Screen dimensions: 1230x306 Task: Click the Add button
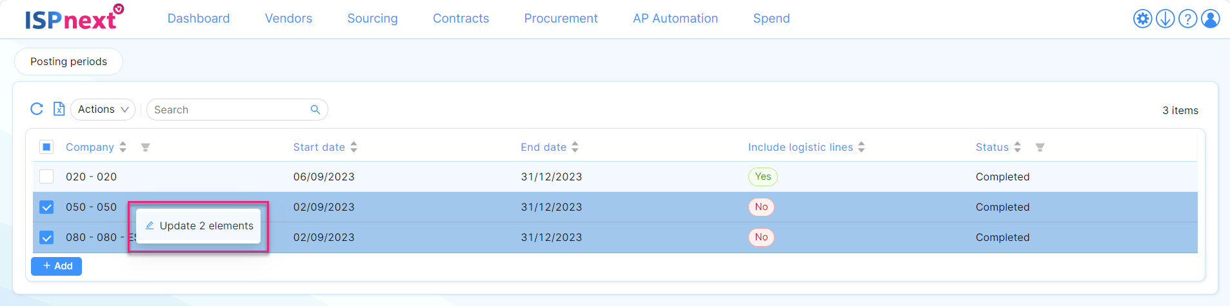(x=57, y=266)
